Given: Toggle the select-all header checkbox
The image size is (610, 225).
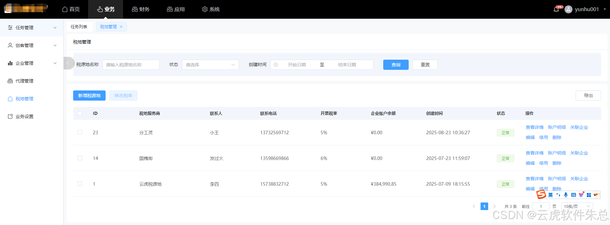Looking at the screenshot, I should 80,113.
